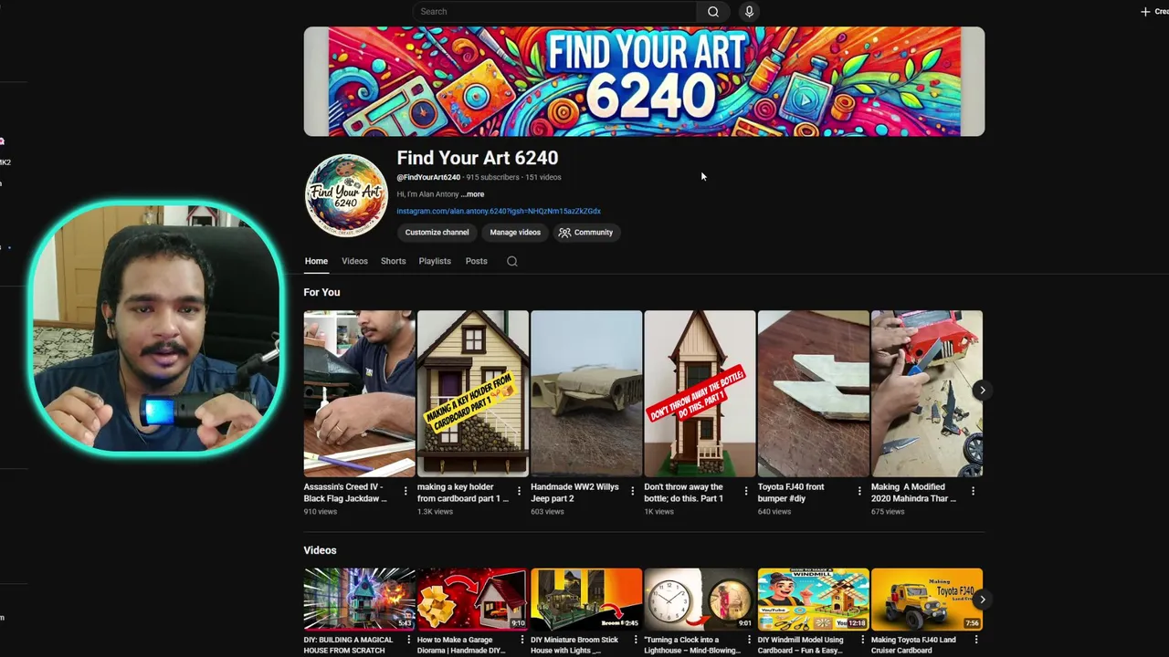
Task: Play Miniature Broom Stick House video thumbnail
Action: pyautogui.click(x=586, y=600)
